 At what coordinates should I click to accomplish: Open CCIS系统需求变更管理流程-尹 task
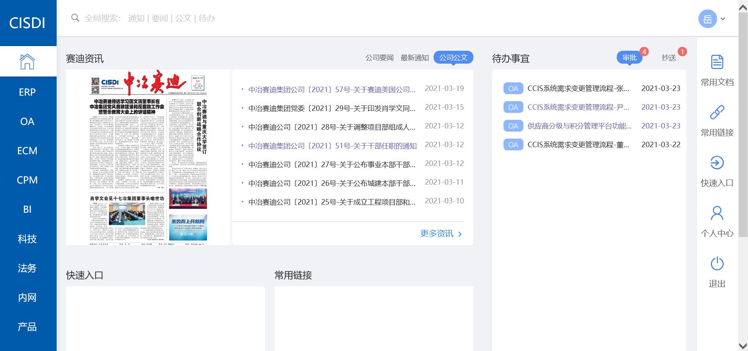click(578, 107)
